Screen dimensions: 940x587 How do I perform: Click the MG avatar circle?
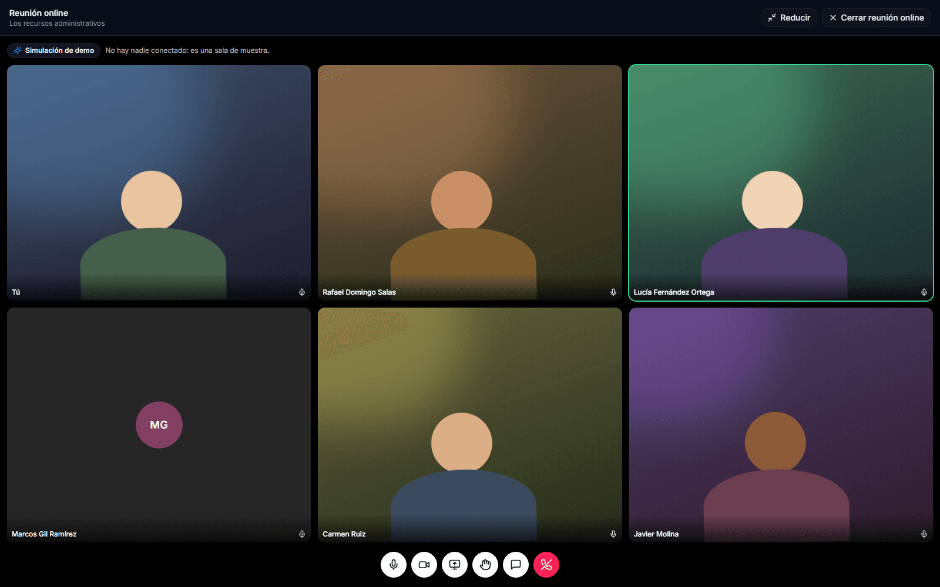click(159, 425)
